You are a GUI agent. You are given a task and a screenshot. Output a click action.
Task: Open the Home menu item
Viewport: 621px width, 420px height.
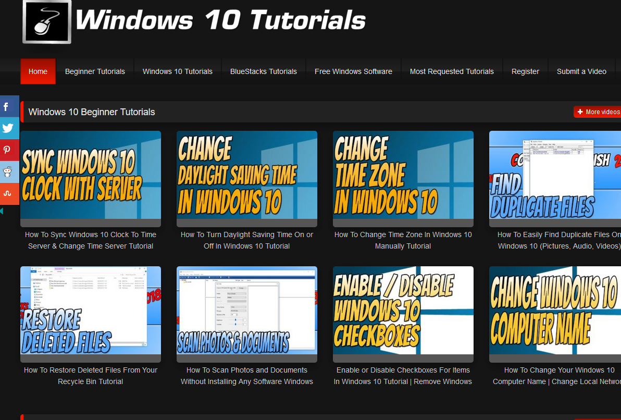[x=38, y=71]
